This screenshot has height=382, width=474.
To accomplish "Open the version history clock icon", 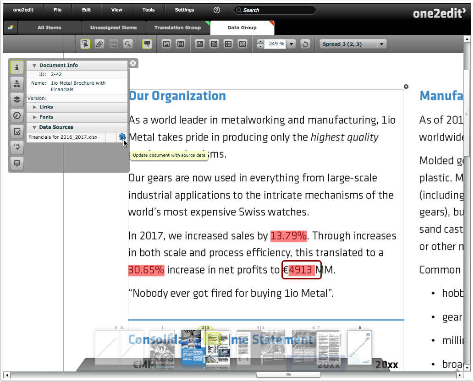I will [17, 115].
